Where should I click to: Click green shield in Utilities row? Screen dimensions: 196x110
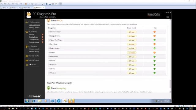pyautogui.click(x=154, y=69)
